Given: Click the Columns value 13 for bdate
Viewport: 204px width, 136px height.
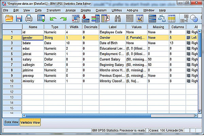Looking at the screenshot, I should click(x=177, y=43).
